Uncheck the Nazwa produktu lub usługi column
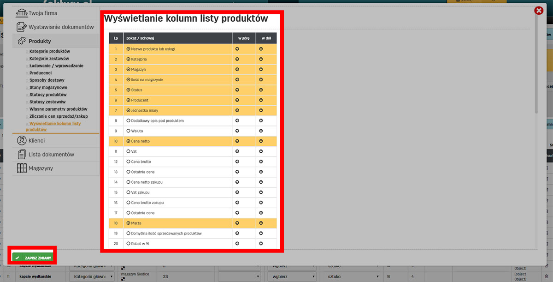Viewport: 553px width, 282px height. click(128, 49)
